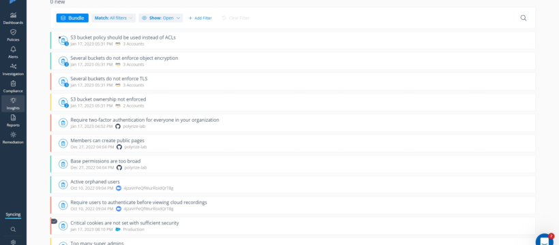Click '3 Accounts' on object encryption row
The width and height of the screenshot is (559, 245).
134,65
